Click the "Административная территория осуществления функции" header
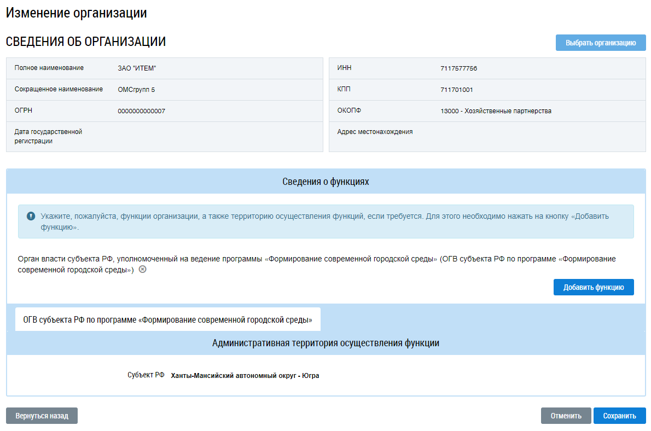 [x=326, y=343]
